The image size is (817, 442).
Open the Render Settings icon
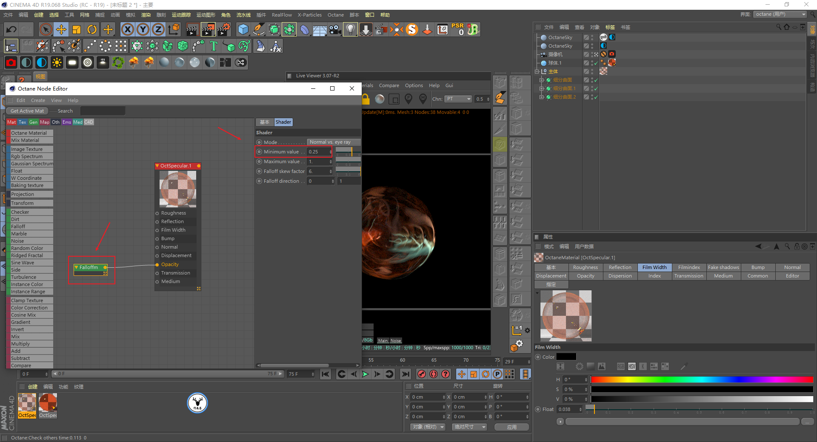tap(224, 29)
